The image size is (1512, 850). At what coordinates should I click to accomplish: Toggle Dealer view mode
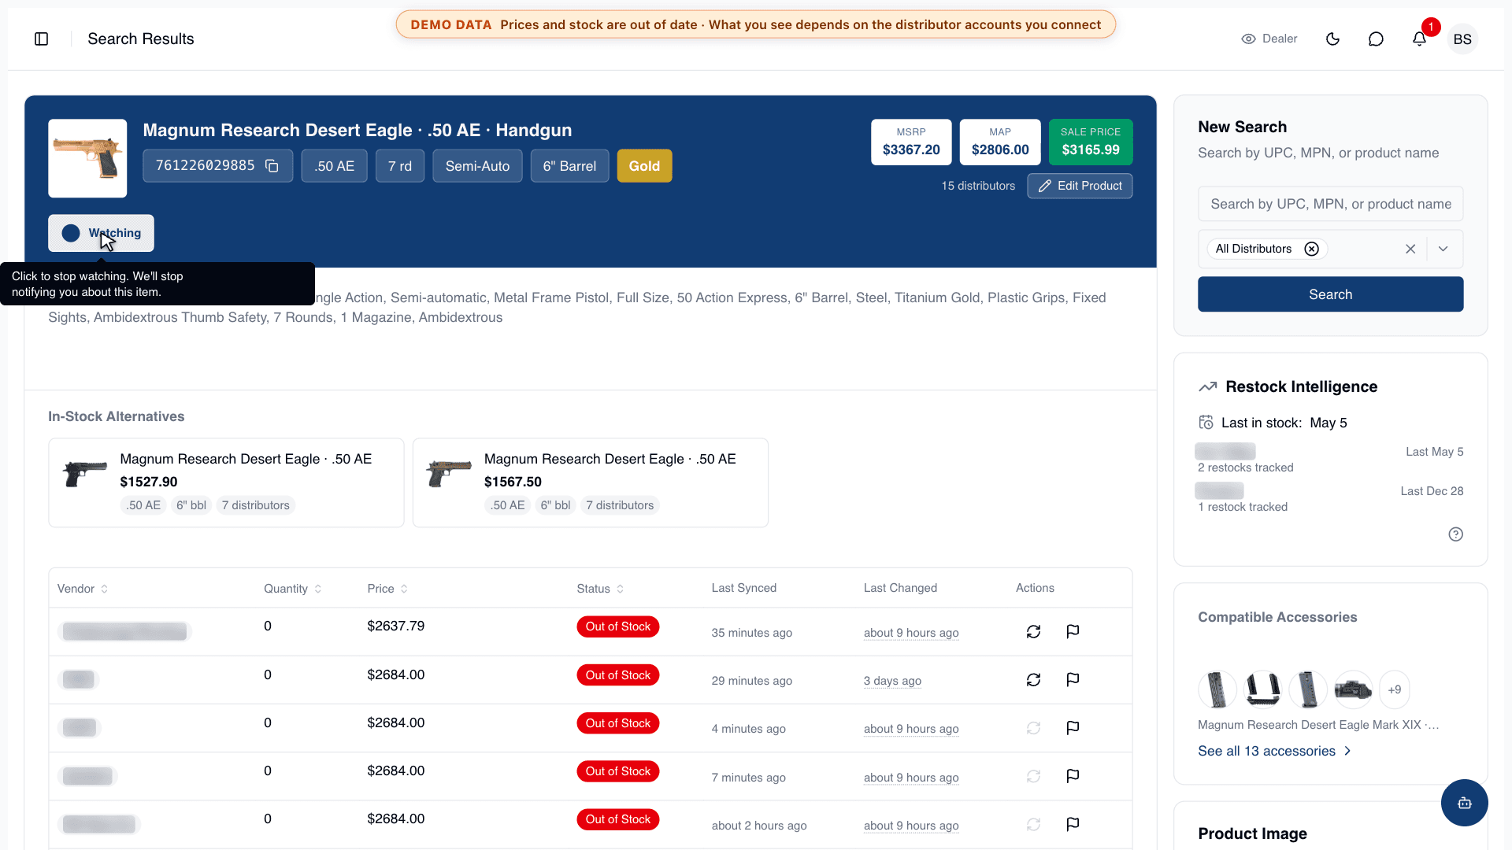pos(1269,39)
